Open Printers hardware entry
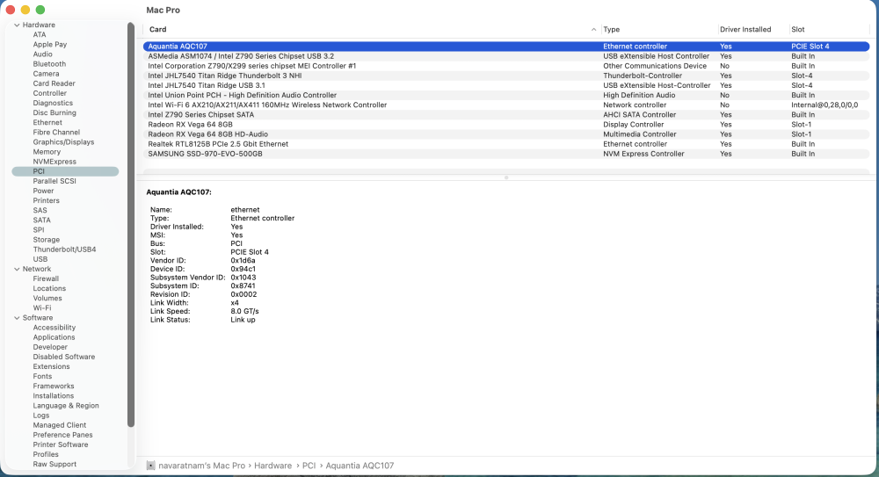 click(x=46, y=200)
